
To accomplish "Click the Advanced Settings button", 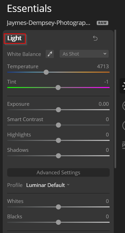I will click(59, 173).
